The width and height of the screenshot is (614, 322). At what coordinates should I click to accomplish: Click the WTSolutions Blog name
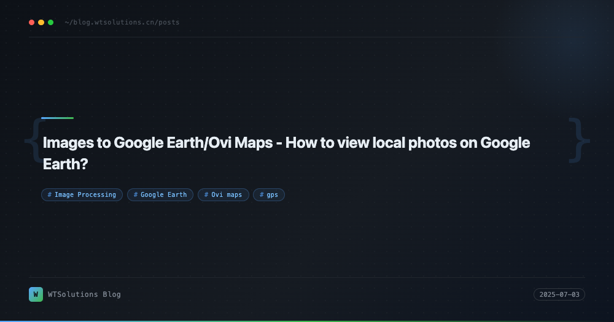pyautogui.click(x=84, y=294)
